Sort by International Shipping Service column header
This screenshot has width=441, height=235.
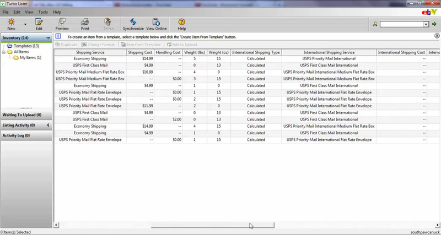coord(329,52)
